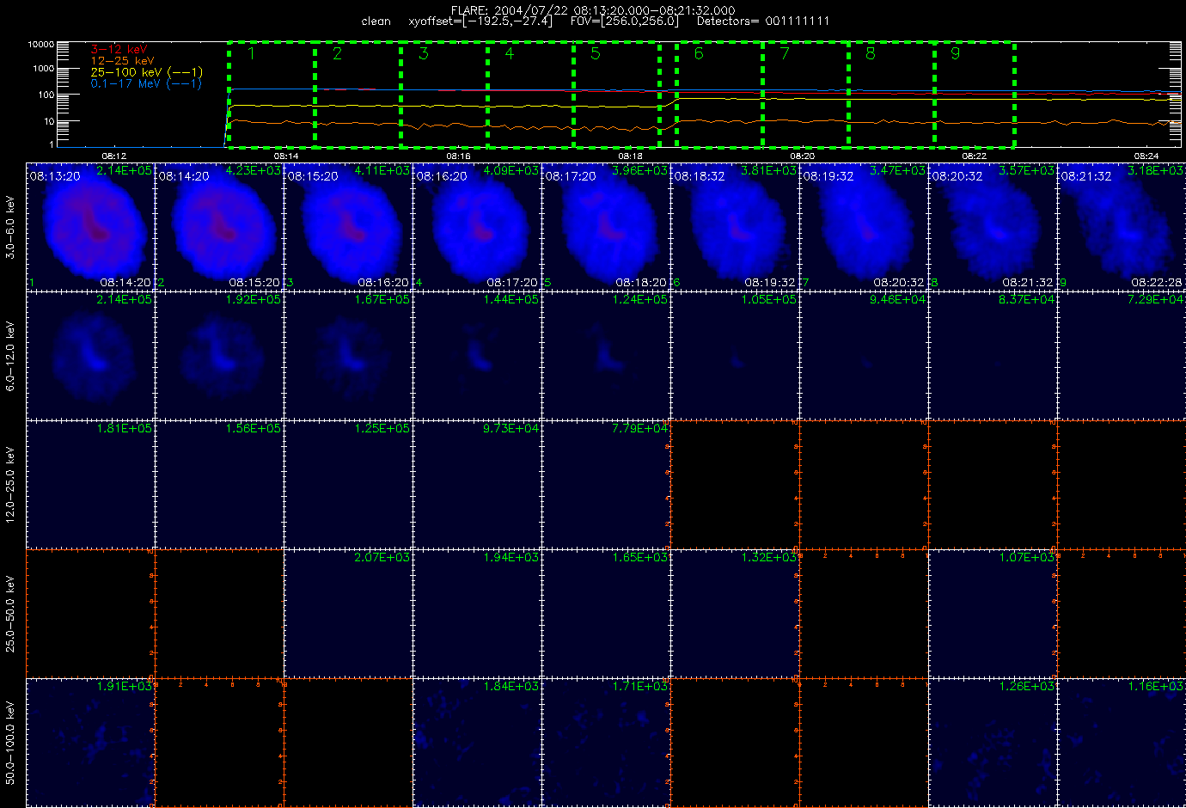Open the 3.0-6.0 keV image starting 08:14:20
The image size is (1186, 808).
(219, 227)
